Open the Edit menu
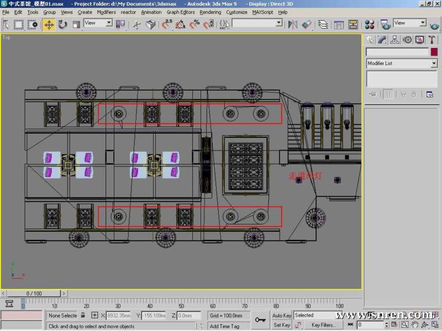 pyautogui.click(x=18, y=12)
